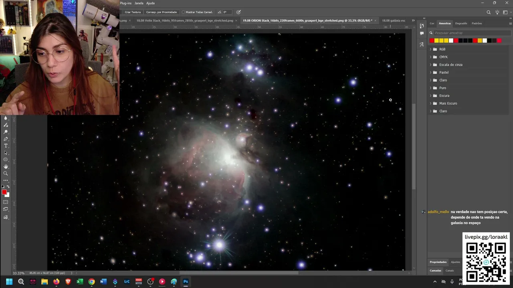Open the Plug-ins menu
This screenshot has height=288, width=513.
pyautogui.click(x=125, y=3)
